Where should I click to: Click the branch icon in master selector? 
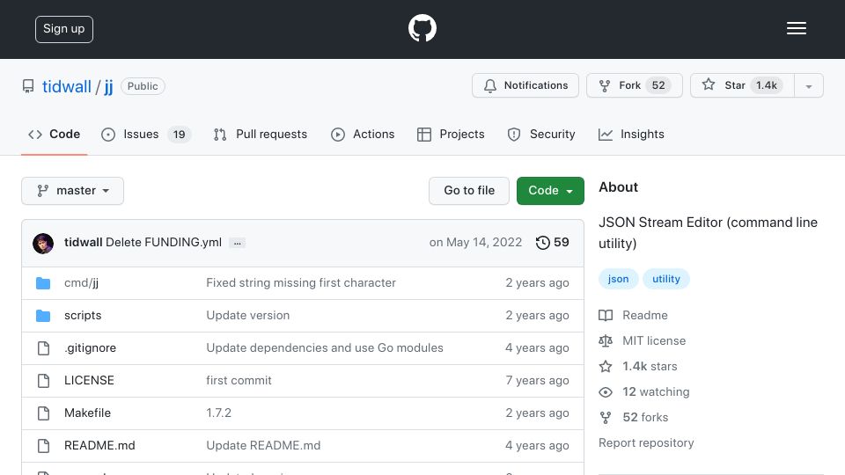[42, 191]
